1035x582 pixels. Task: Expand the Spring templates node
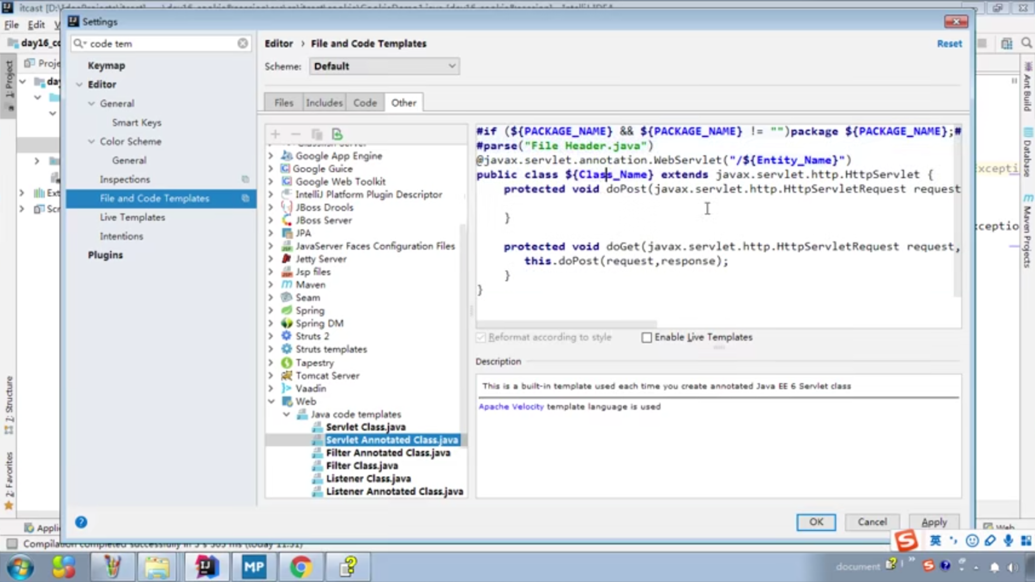coord(271,310)
